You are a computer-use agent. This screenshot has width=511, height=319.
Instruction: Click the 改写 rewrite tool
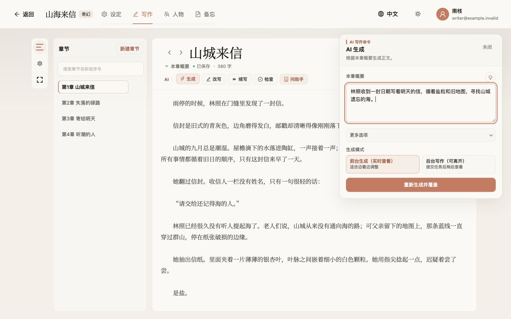(x=214, y=79)
